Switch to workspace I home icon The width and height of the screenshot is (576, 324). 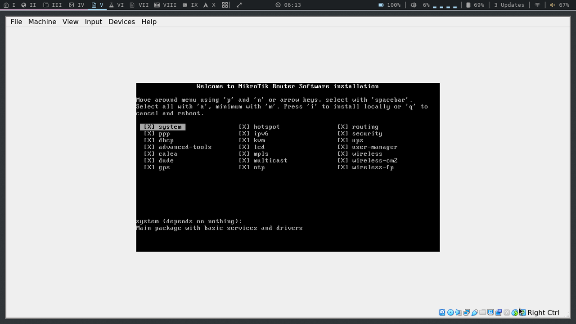click(x=6, y=5)
